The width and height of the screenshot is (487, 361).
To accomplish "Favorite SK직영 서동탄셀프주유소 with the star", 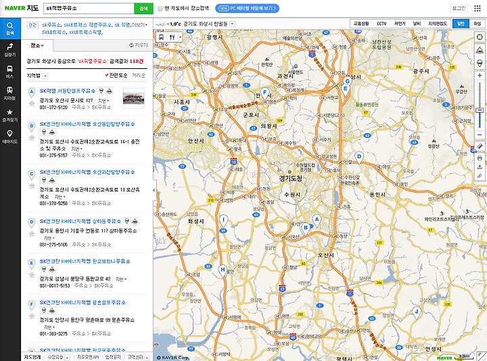I will [x=32, y=103].
